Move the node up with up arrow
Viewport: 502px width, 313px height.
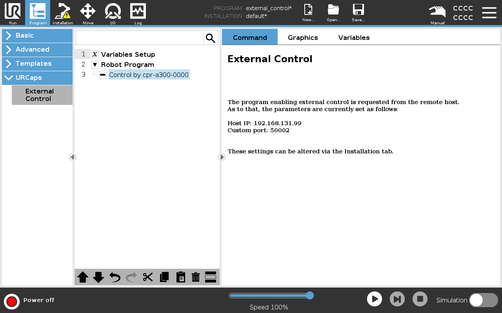(x=83, y=277)
